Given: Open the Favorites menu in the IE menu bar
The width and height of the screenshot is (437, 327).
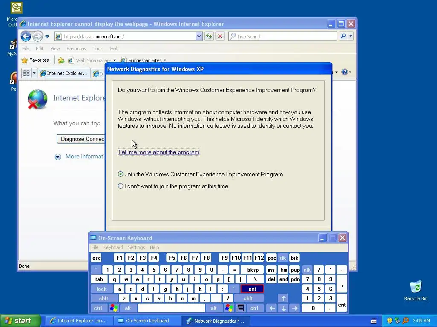Looking at the screenshot, I should pos(76,49).
